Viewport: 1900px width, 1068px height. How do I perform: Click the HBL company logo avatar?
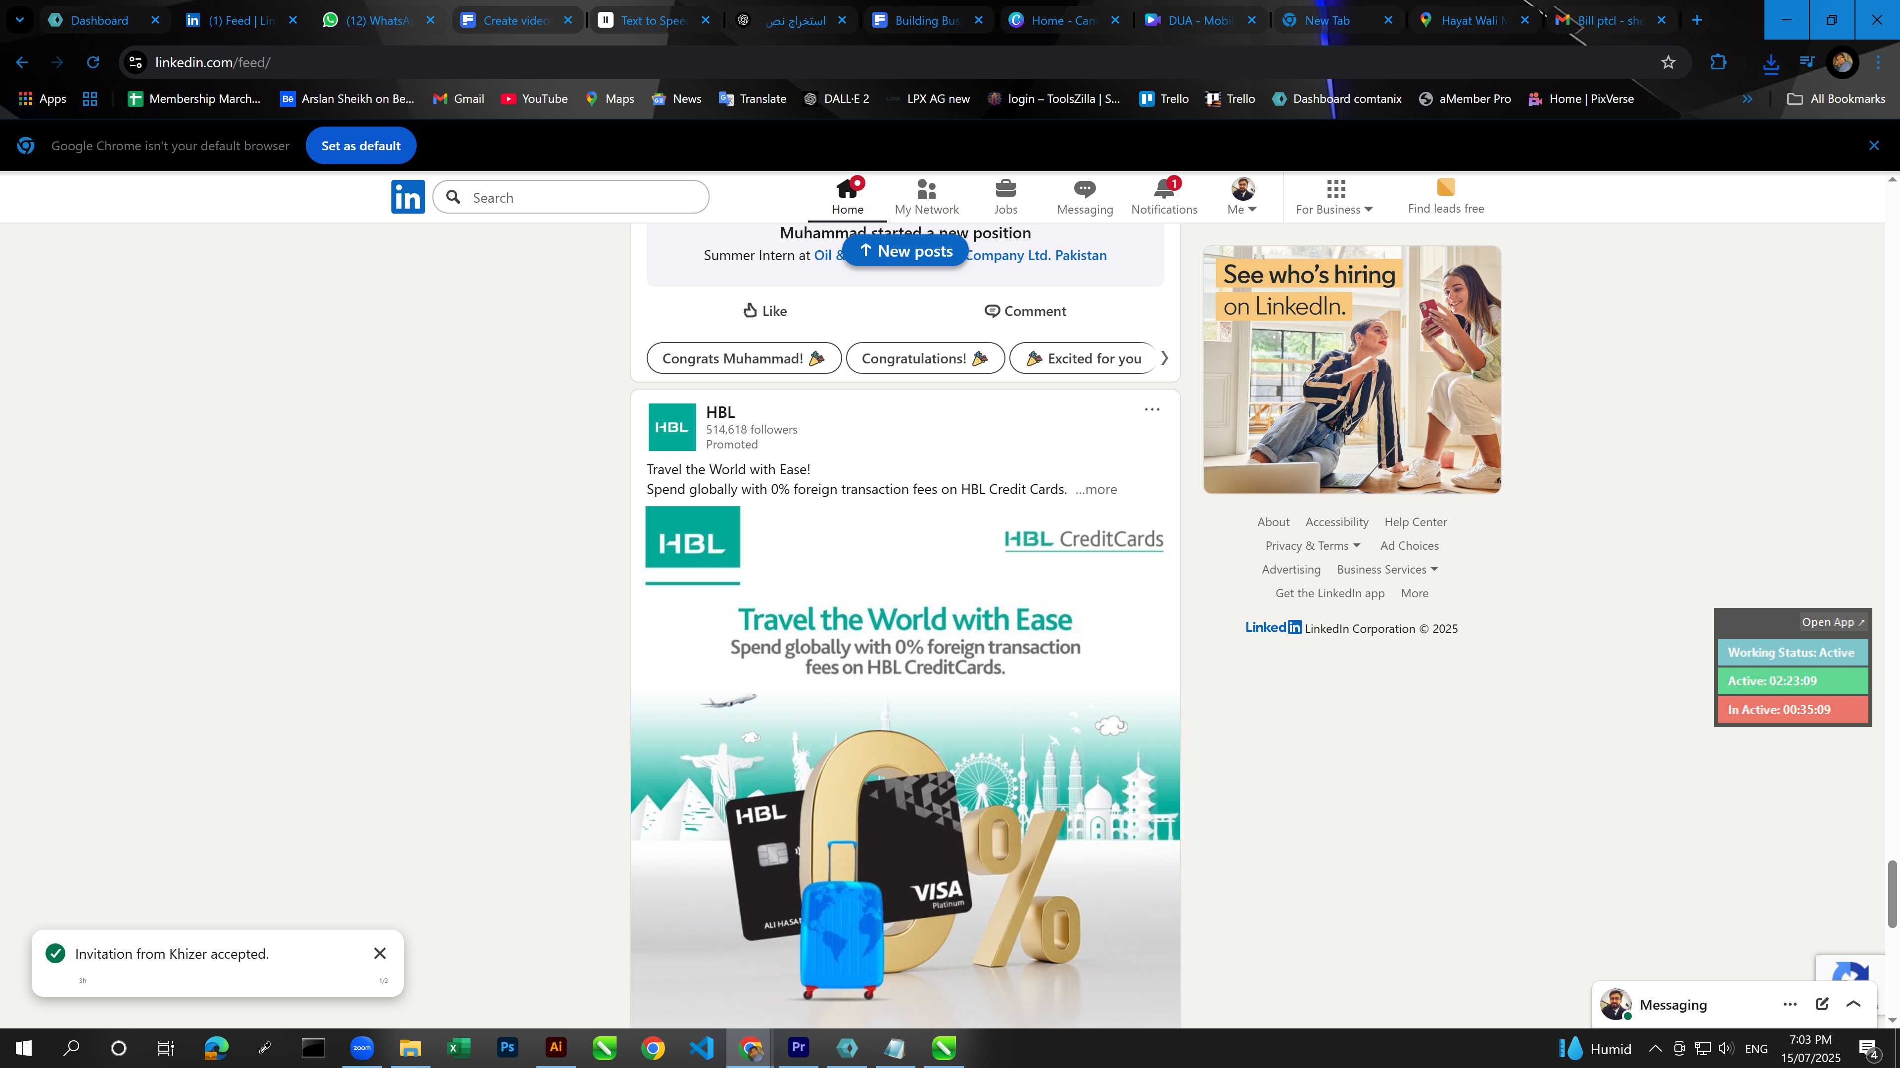[x=671, y=427]
